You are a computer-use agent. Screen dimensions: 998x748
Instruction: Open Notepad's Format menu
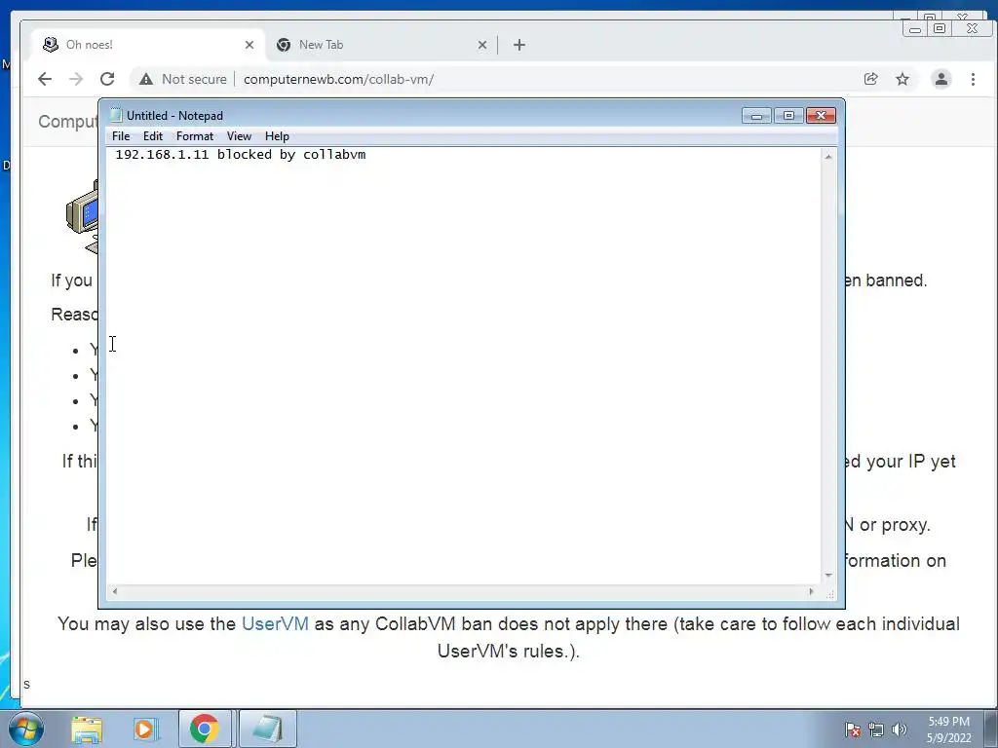coord(195,136)
